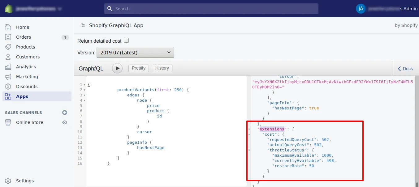Click the Orders inbox icon
419x187 pixels.
[8, 37]
